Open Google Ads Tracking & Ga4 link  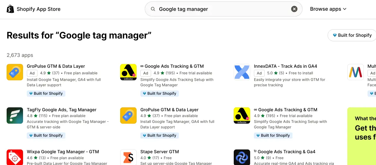[x=285, y=151]
